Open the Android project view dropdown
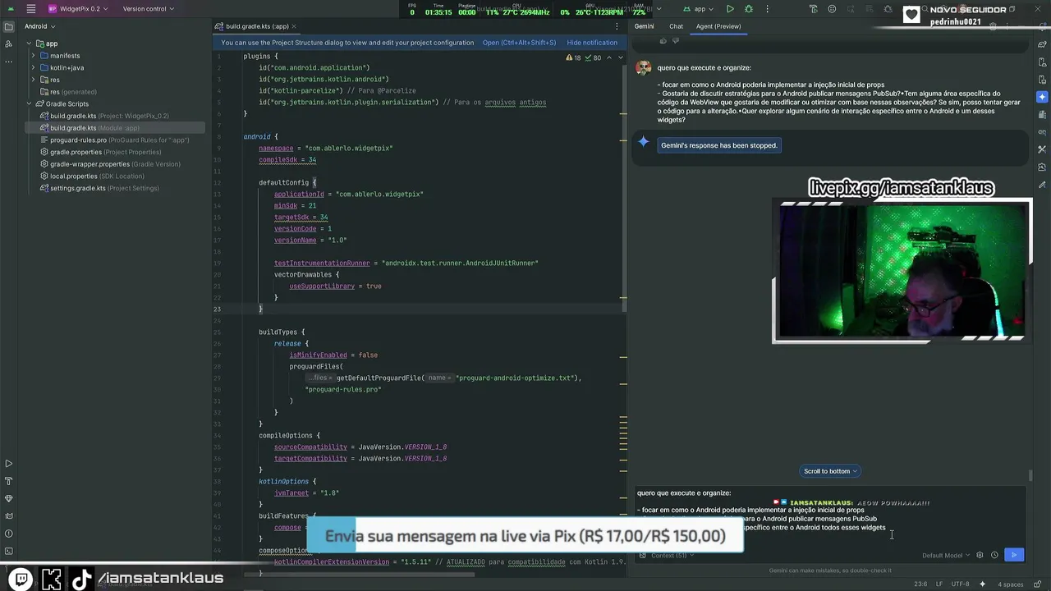1051x591 pixels. click(x=39, y=26)
